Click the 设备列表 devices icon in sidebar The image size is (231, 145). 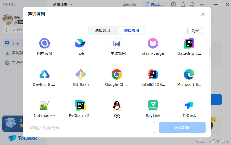pyautogui.click(x=7, y=53)
